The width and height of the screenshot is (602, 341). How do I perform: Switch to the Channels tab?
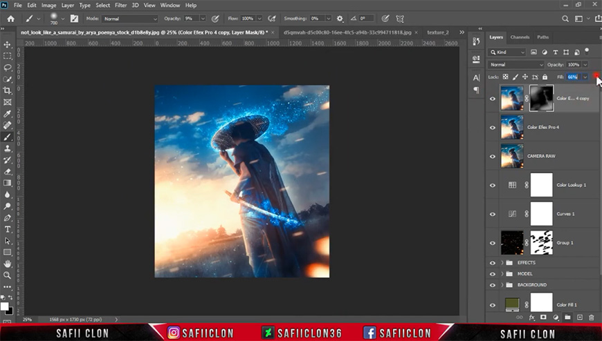[x=520, y=37]
